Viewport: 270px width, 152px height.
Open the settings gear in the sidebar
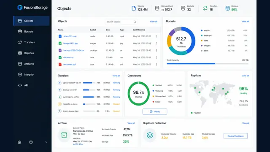(x=19, y=142)
